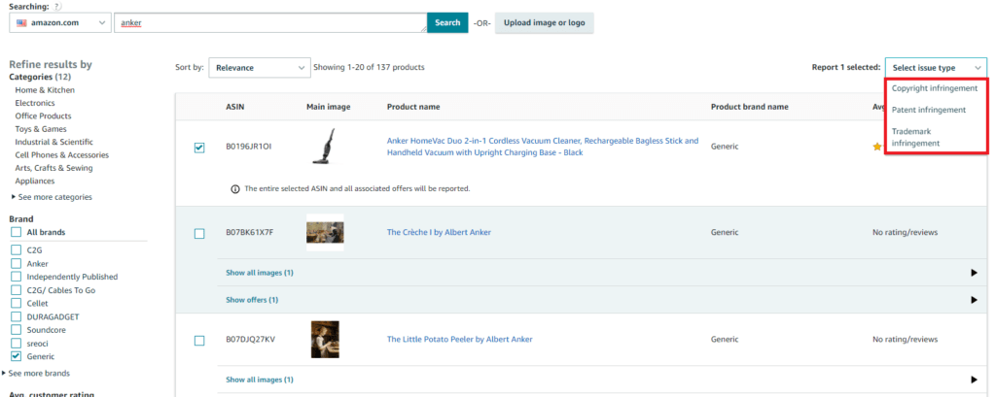The width and height of the screenshot is (996, 397).
Task: Click the vacuum cleaner product thumbnail
Action: 325,147
